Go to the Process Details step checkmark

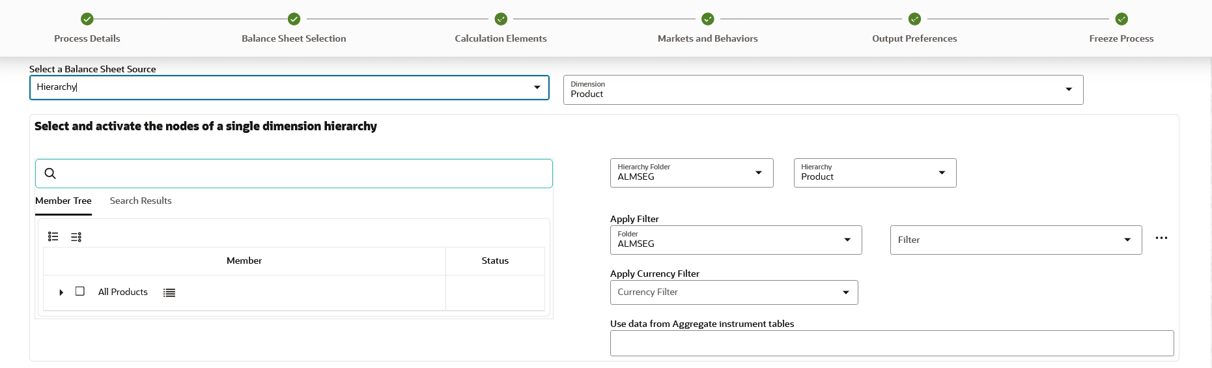tap(87, 19)
